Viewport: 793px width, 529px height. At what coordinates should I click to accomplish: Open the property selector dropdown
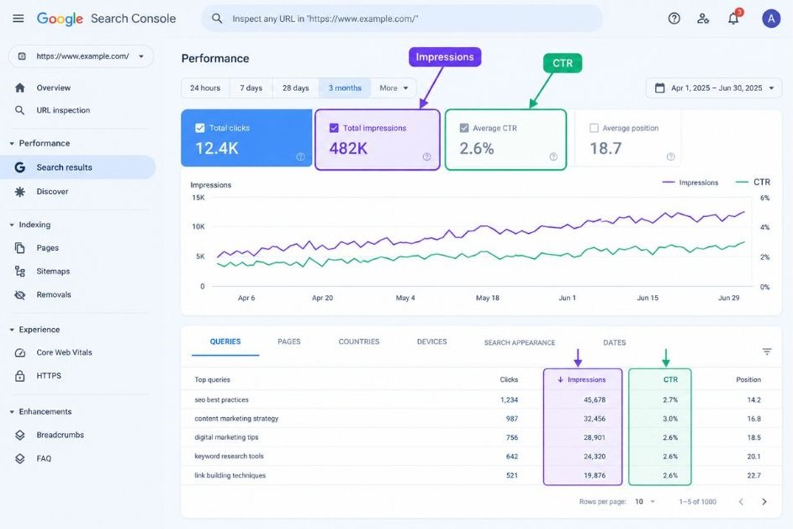coord(81,56)
